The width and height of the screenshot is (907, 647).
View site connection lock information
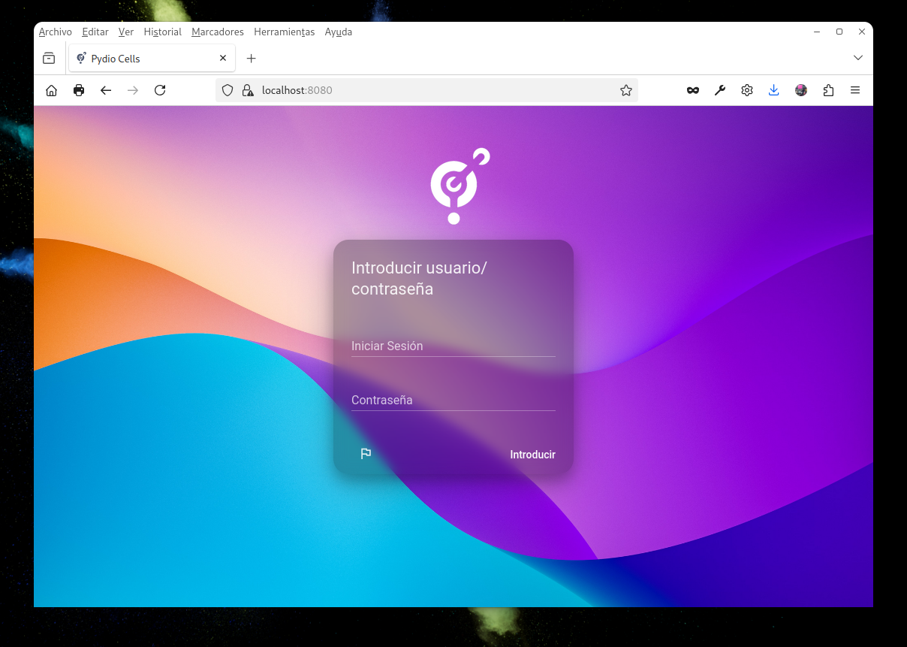click(247, 90)
